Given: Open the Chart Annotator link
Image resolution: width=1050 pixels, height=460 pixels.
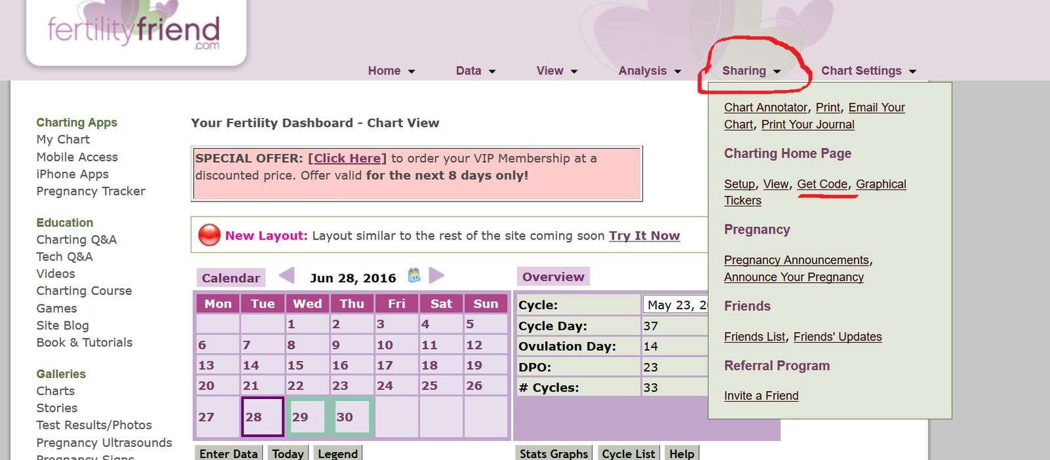Looking at the screenshot, I should (x=765, y=108).
